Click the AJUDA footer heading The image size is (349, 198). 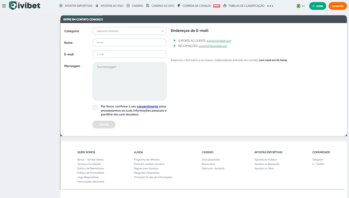pyautogui.click(x=138, y=152)
